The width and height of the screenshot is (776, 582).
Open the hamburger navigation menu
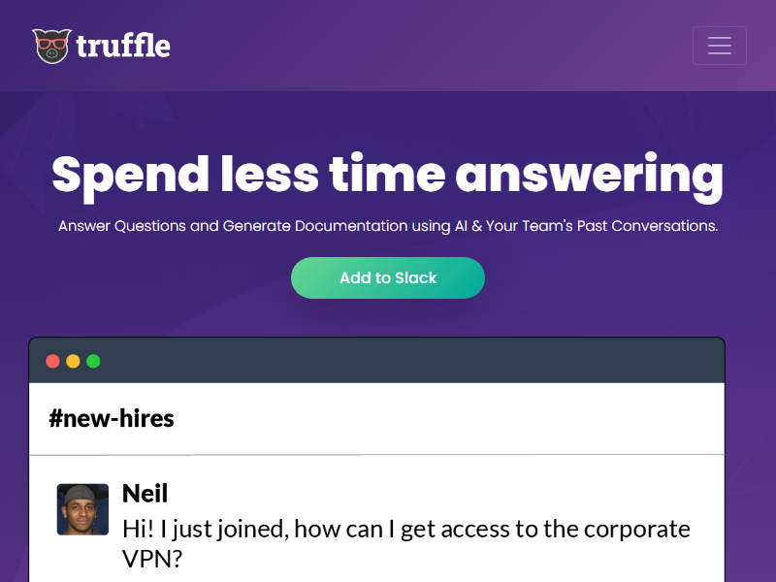[719, 46]
